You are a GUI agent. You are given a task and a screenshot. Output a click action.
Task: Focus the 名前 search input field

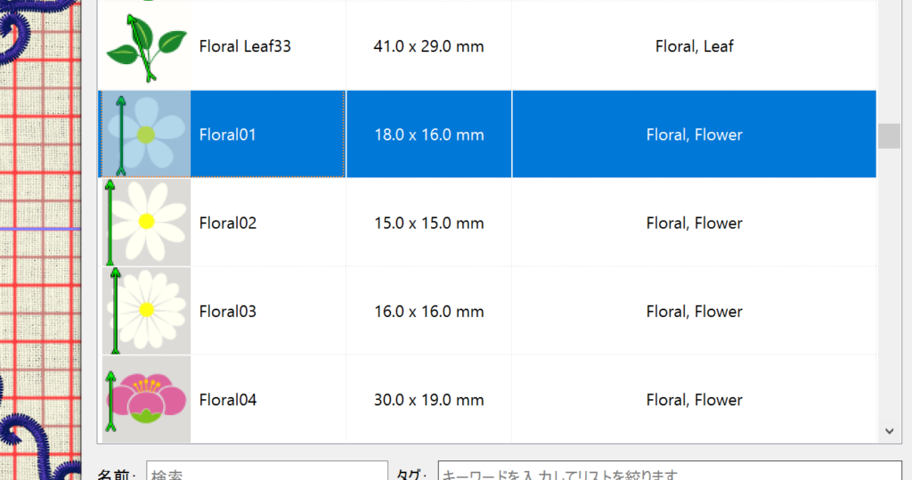pos(265,473)
